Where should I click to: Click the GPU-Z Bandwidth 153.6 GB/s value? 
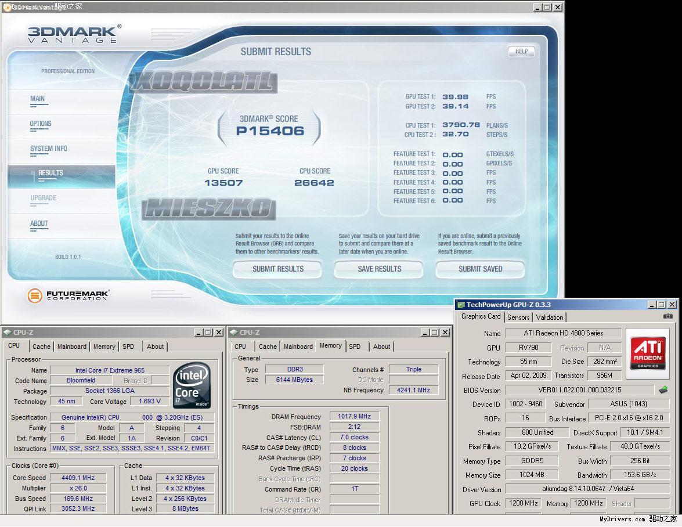(x=640, y=475)
